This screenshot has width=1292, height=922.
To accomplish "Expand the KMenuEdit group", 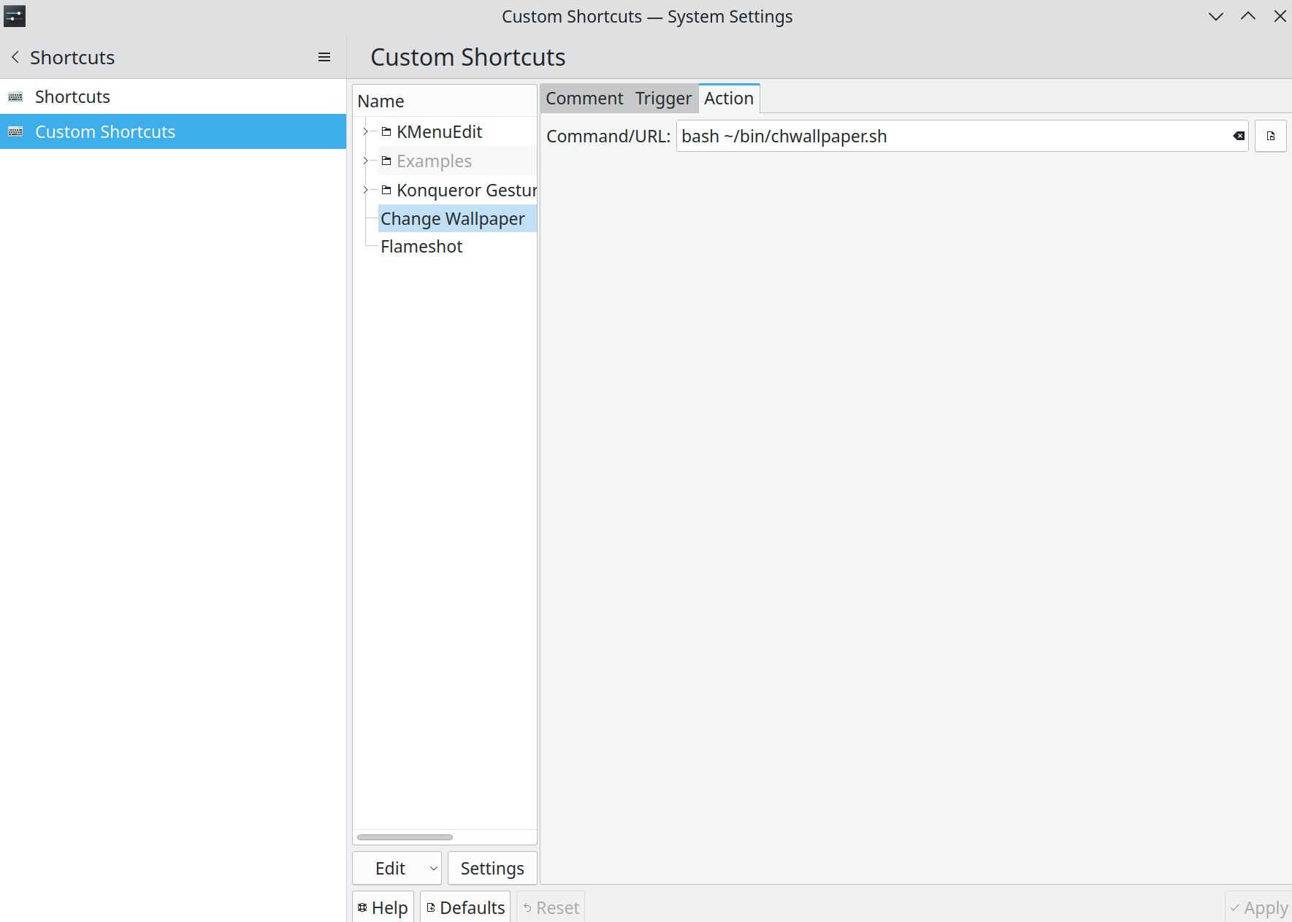I will pyautogui.click(x=366, y=132).
